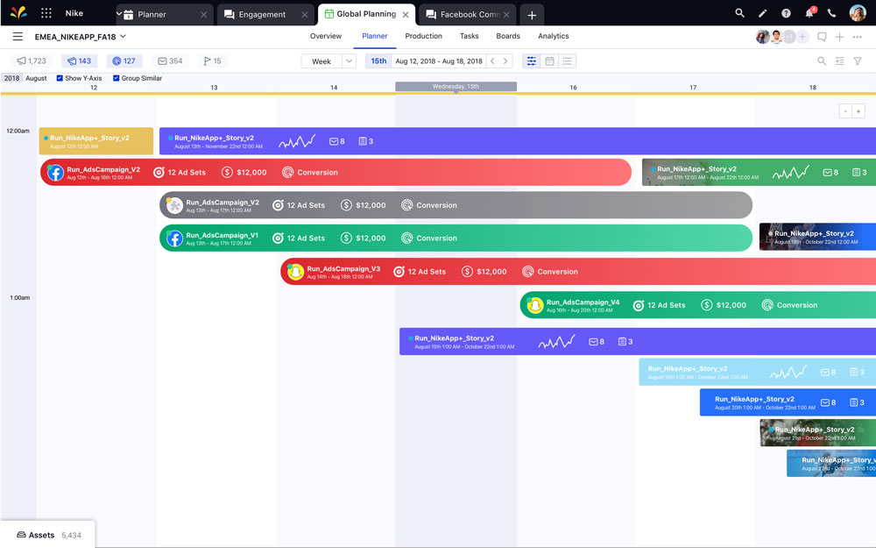Search within the planner magnifier icon
The height and width of the screenshot is (548, 876).
point(822,61)
